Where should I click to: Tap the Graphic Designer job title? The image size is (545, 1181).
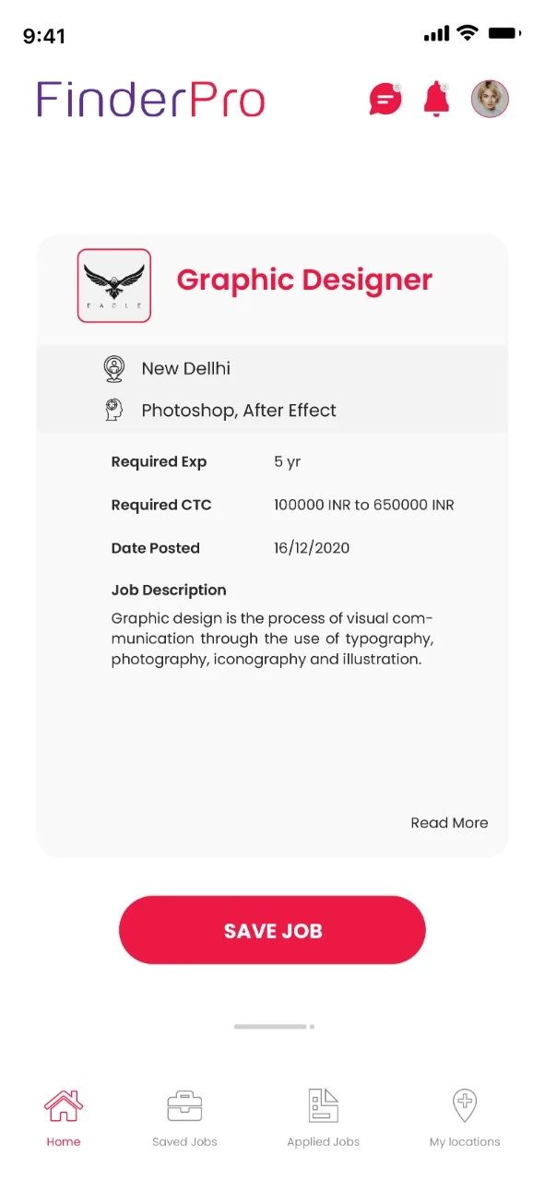click(304, 280)
